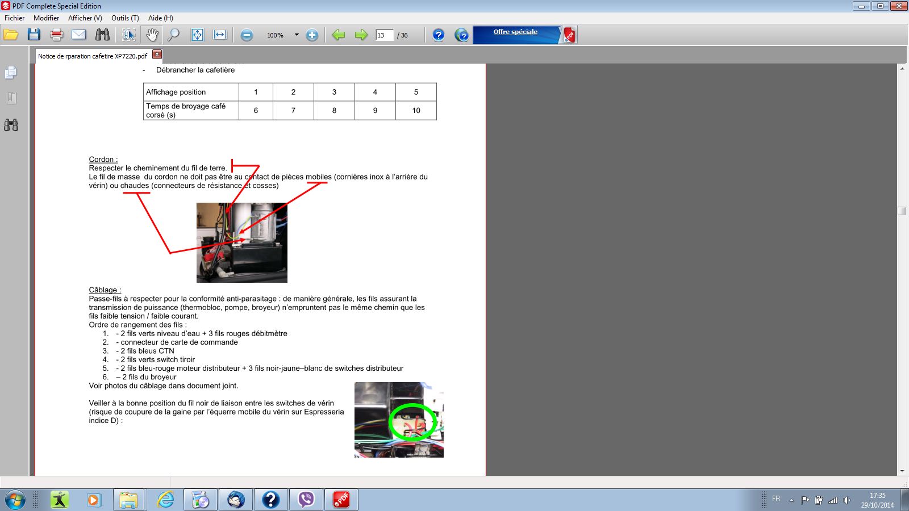Open Internet Explorer from the taskbar
The image size is (909, 511).
(165, 500)
